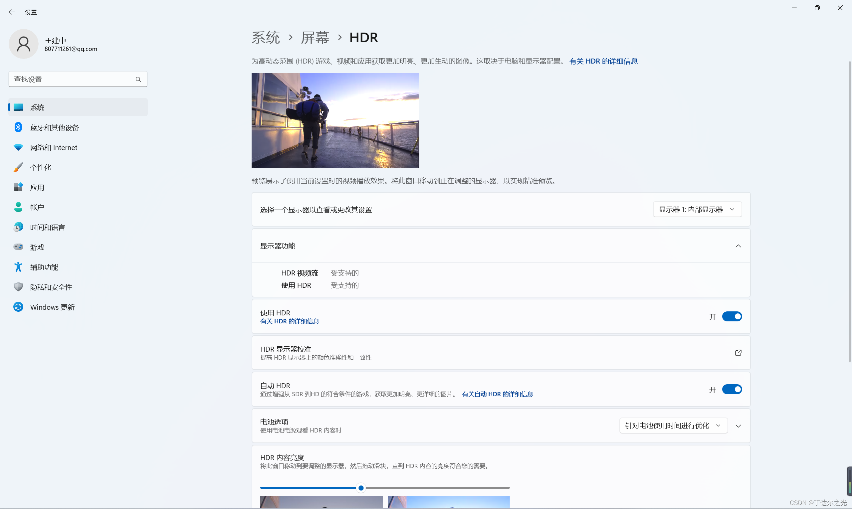Click the 时间和语言 globe clock icon
The width and height of the screenshot is (852, 509).
point(18,227)
